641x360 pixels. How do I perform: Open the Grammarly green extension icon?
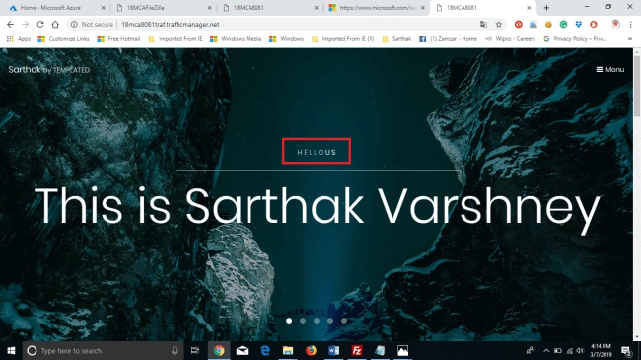[x=563, y=24]
